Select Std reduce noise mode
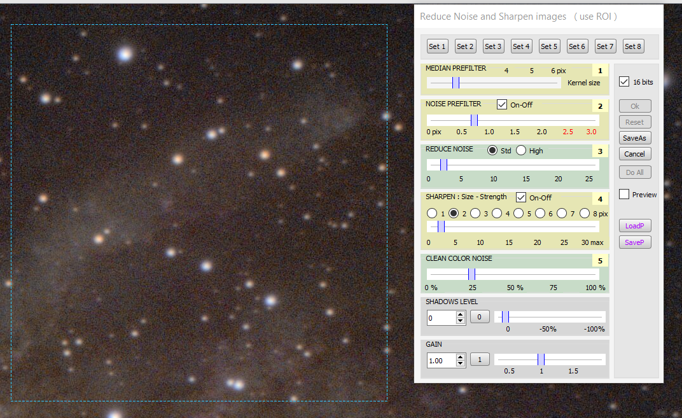The height and width of the screenshot is (418, 682). point(492,151)
